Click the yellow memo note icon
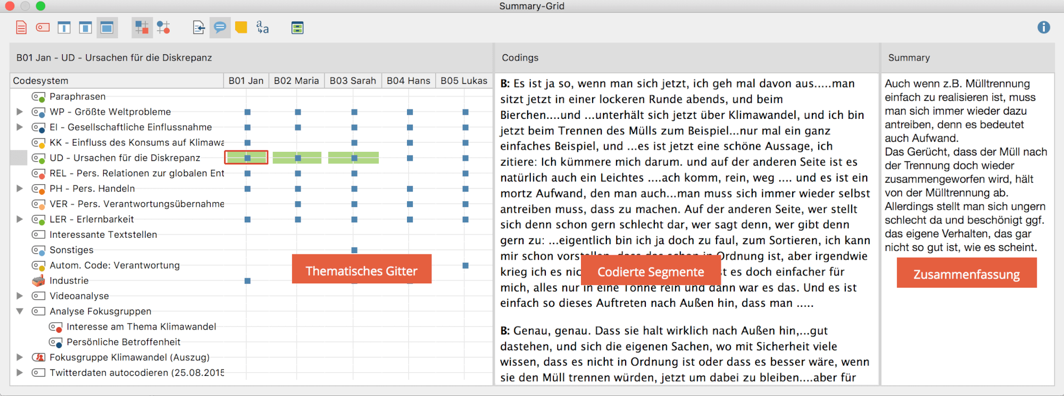 click(241, 28)
